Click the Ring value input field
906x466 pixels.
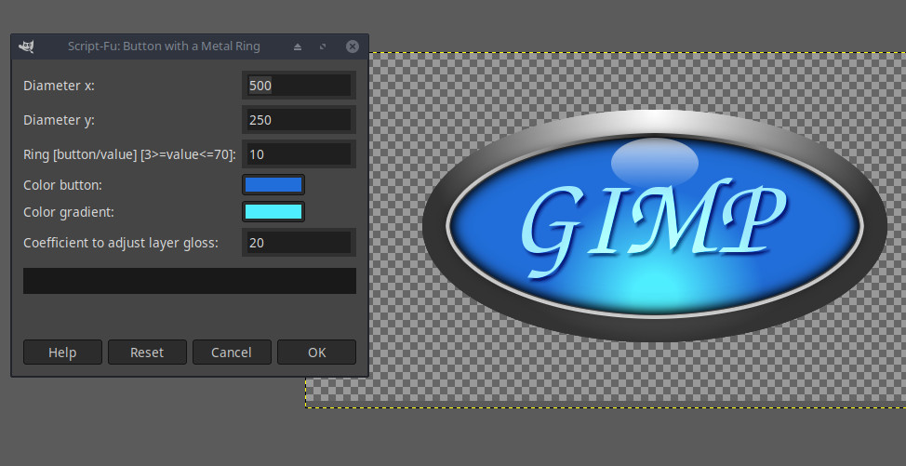pyautogui.click(x=299, y=154)
